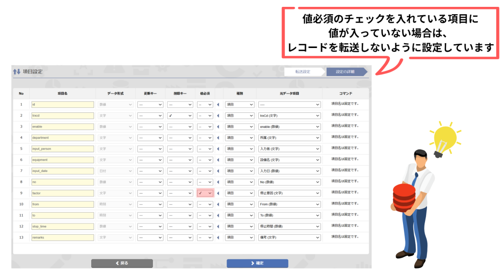Image resolution: width=502 pixels, height=270 pixels.
Task: Toggle the 値必須 selector for id row
Action: pos(205,104)
